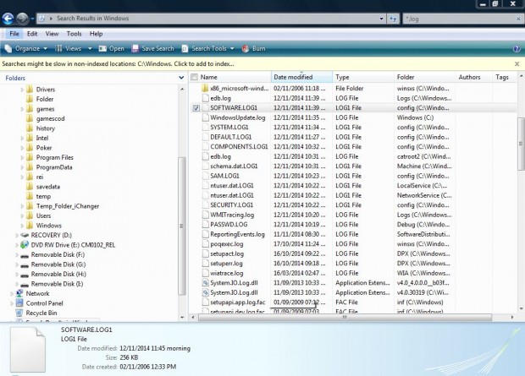Image resolution: width=525 pixels, height=376 pixels.
Task: Click the file list vertical scrollbar
Action: [x=521, y=144]
